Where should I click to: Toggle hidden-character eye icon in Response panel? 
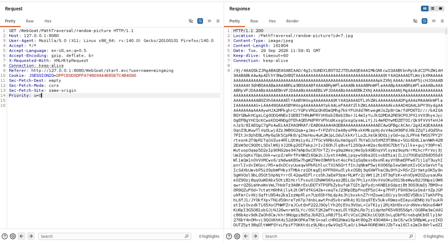coord(415,21)
